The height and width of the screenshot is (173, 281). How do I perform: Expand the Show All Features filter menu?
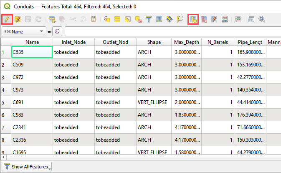[x=26, y=167]
